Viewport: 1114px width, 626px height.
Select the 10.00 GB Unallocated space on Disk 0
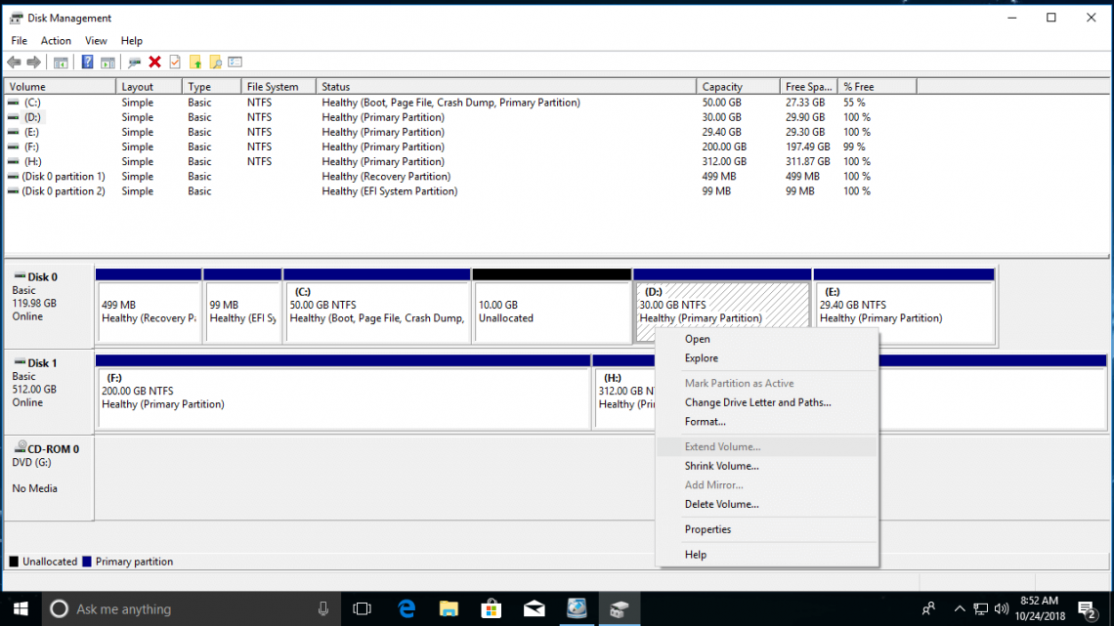[552, 311]
